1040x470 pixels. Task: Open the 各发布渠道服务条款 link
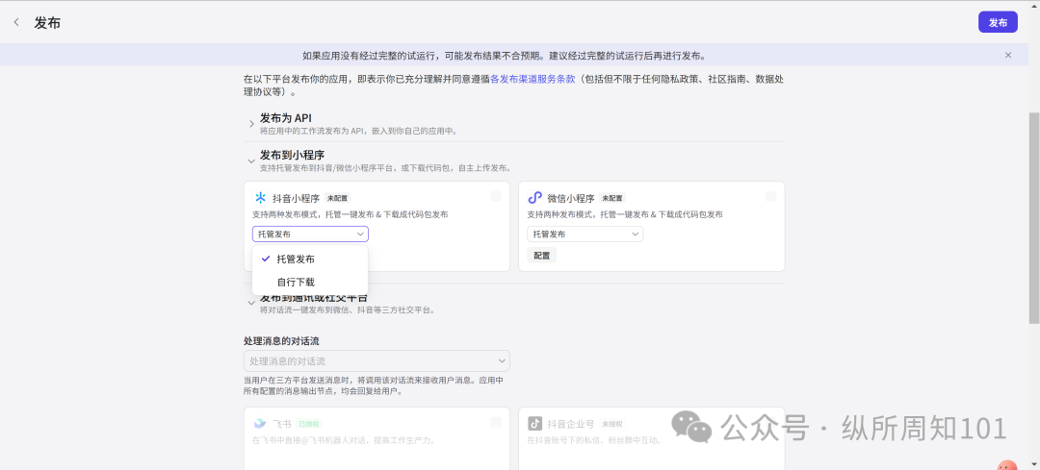pos(533,79)
